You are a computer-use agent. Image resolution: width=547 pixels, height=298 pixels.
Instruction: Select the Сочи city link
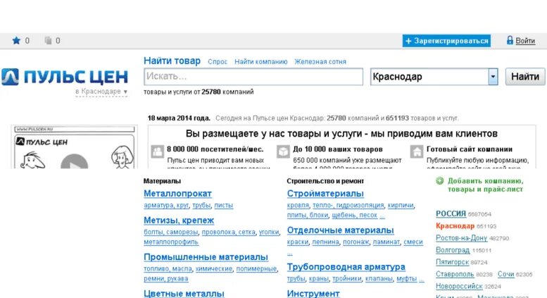[x=506, y=274]
